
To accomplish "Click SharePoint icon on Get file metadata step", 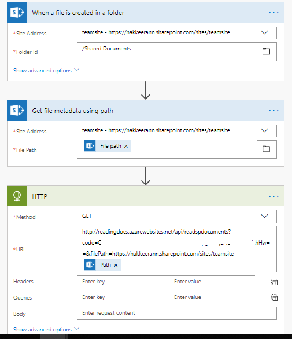I will [x=17, y=111].
